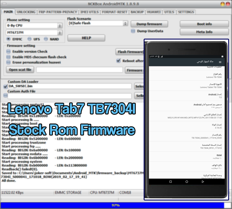232x209 pixels.
Task: Enable the Custom Auth File checkbox
Action: click(6, 95)
